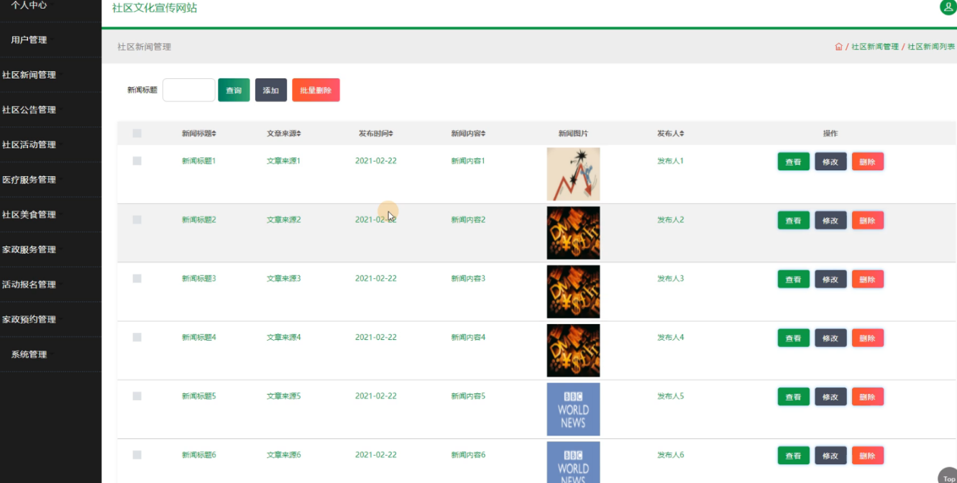Sort by 新闻标题 column arrows
Viewport: 957px width, 483px height.
click(x=214, y=134)
